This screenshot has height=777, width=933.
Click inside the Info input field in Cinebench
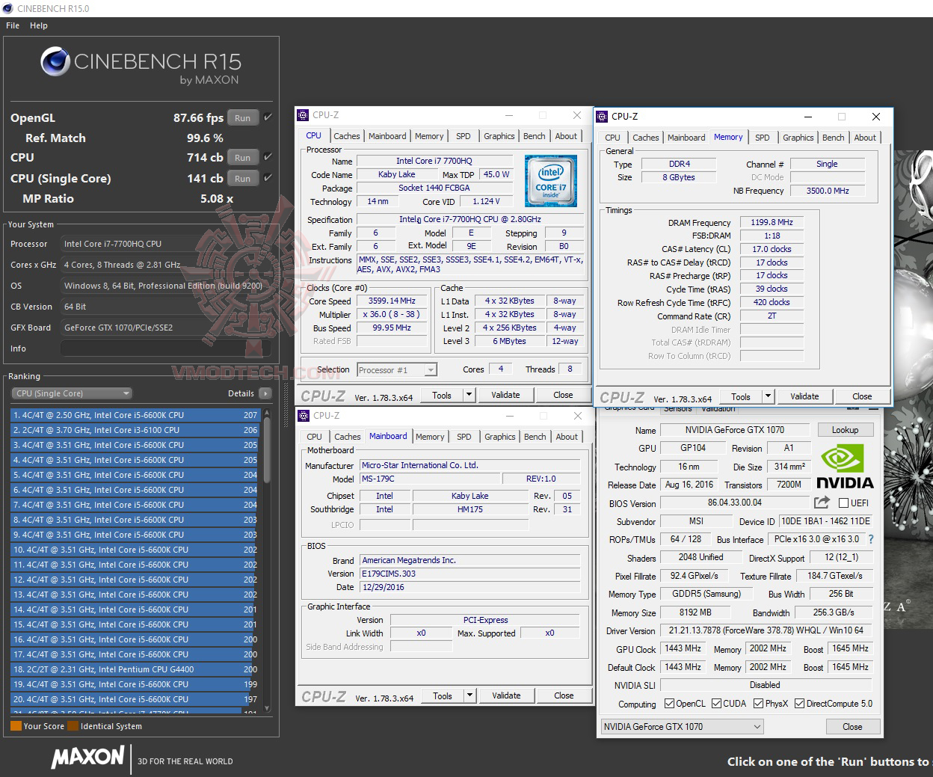pyautogui.click(x=164, y=348)
